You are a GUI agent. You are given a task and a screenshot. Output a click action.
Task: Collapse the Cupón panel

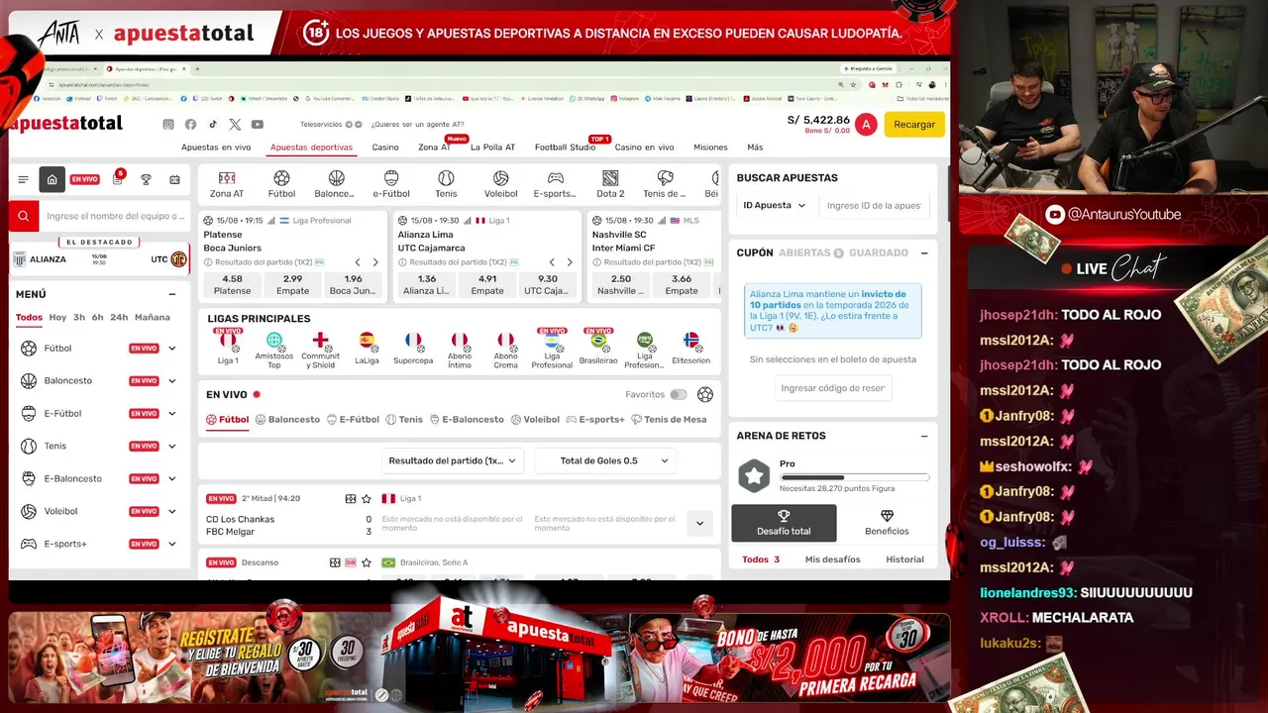click(x=924, y=253)
